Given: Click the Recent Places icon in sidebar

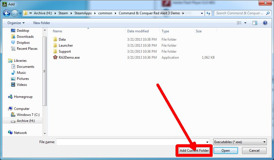Looking at the screenshot, I should pos(13,49).
